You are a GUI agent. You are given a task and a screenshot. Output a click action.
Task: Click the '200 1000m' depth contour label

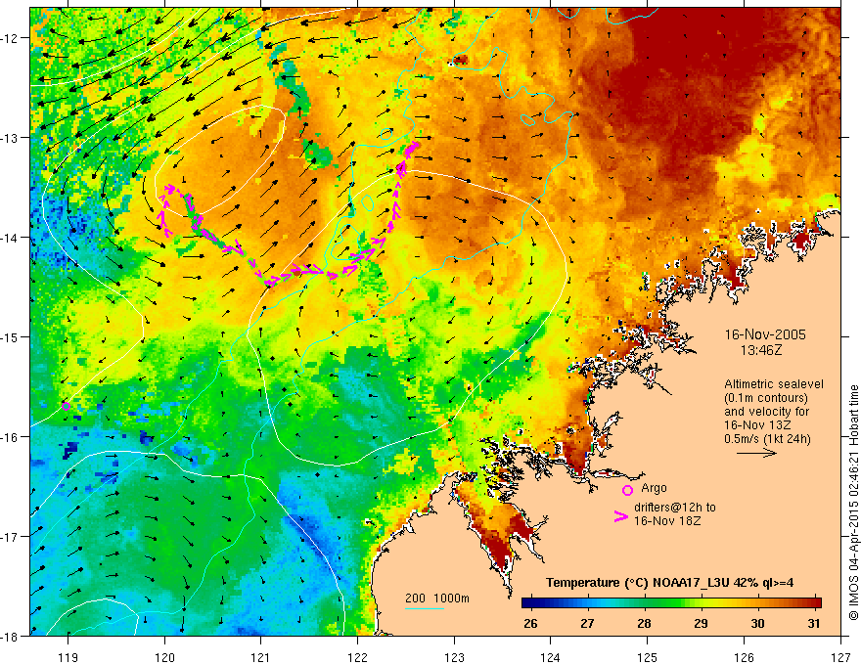point(437,598)
